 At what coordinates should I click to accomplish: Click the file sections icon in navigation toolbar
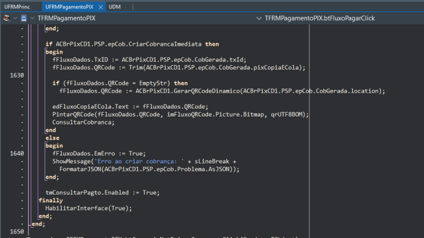tap(7, 18)
